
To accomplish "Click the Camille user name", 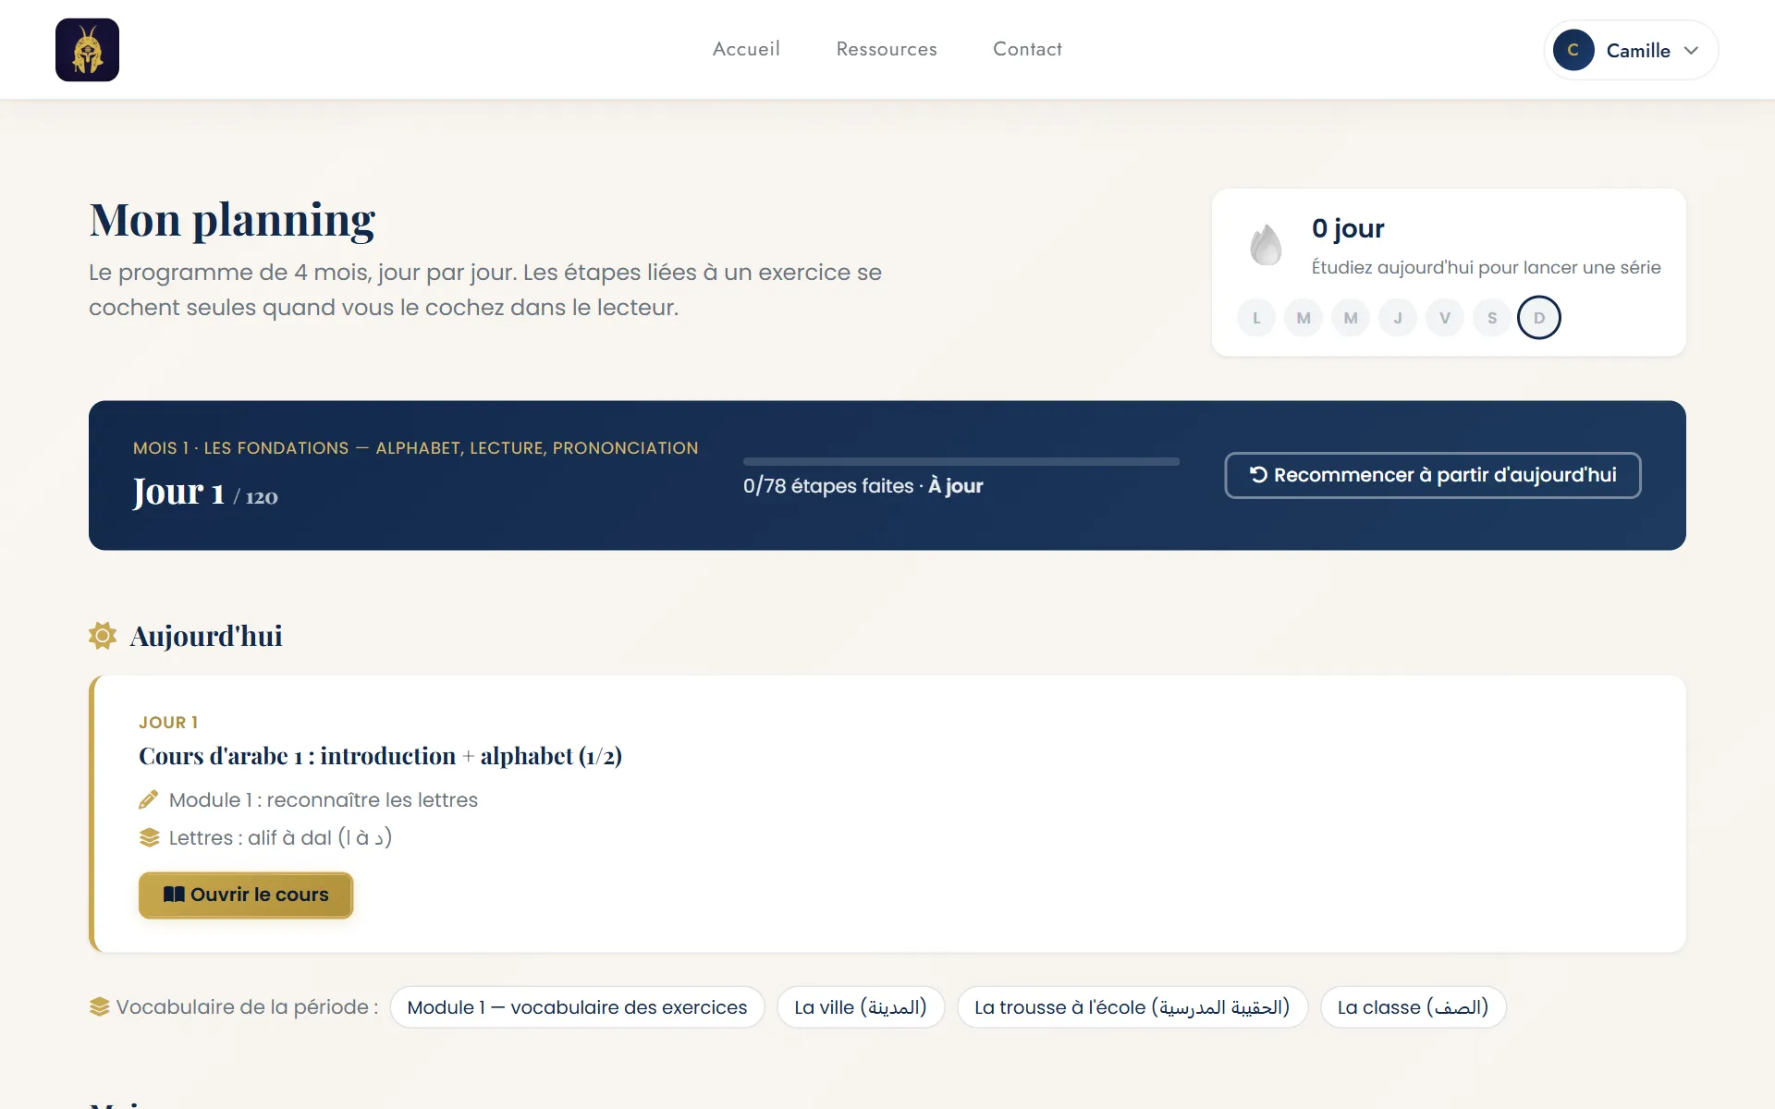I will point(1638,51).
